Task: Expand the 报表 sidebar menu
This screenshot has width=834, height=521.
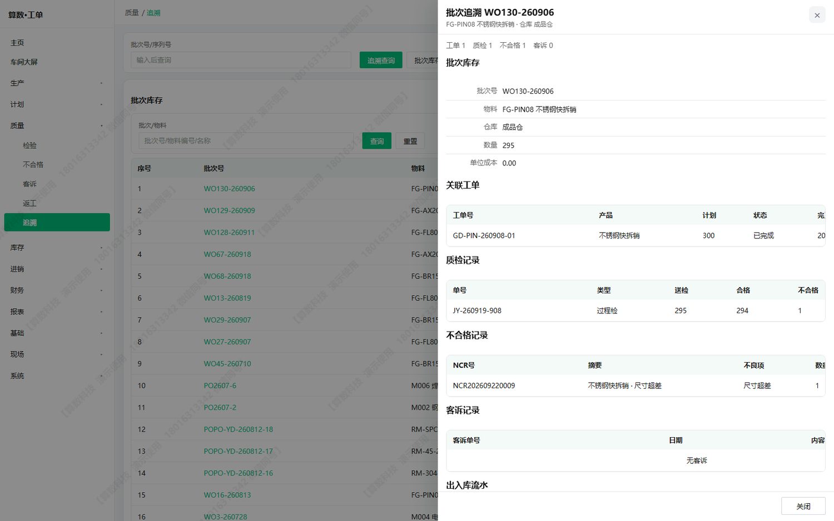Action: point(57,312)
